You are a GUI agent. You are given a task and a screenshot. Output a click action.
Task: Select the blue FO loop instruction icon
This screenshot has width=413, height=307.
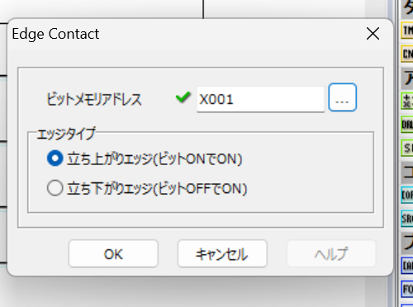(x=407, y=289)
